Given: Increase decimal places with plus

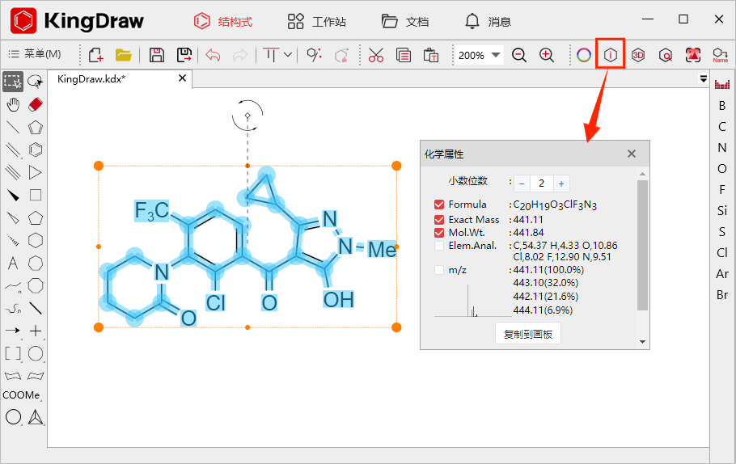Looking at the screenshot, I should [561, 183].
